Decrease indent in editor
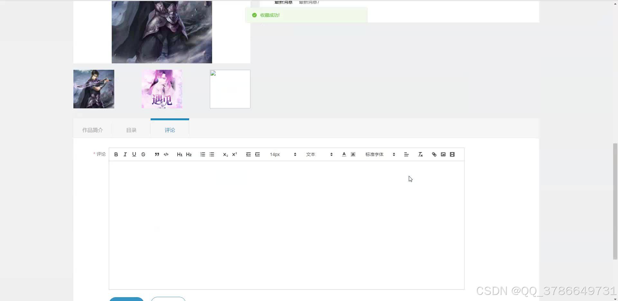Viewport: 618px width, 301px height. point(248,154)
